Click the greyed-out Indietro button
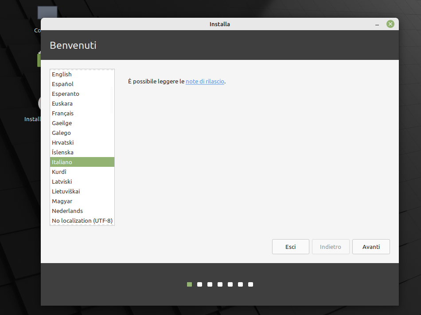Image resolution: width=421 pixels, height=315 pixels. pos(331,247)
